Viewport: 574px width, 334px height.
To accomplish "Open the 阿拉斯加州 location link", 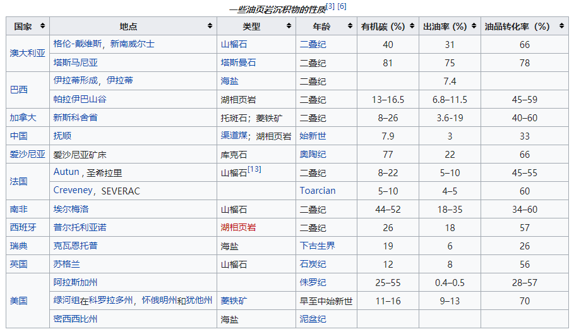I will tap(75, 282).
